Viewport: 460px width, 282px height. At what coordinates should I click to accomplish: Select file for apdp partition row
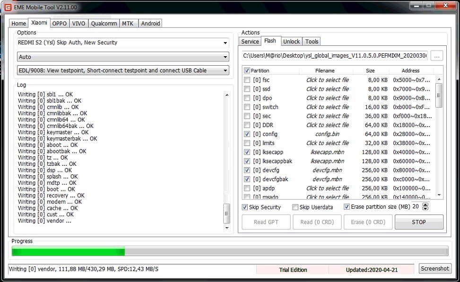(x=328, y=188)
